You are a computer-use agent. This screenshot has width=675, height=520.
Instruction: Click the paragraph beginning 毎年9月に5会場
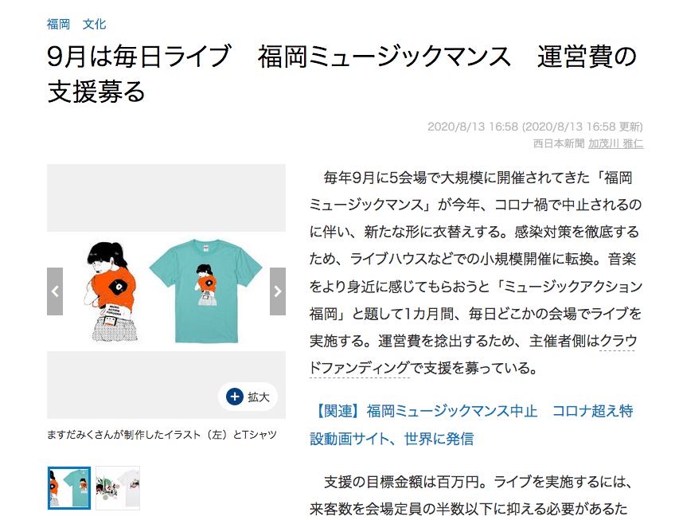click(x=476, y=272)
